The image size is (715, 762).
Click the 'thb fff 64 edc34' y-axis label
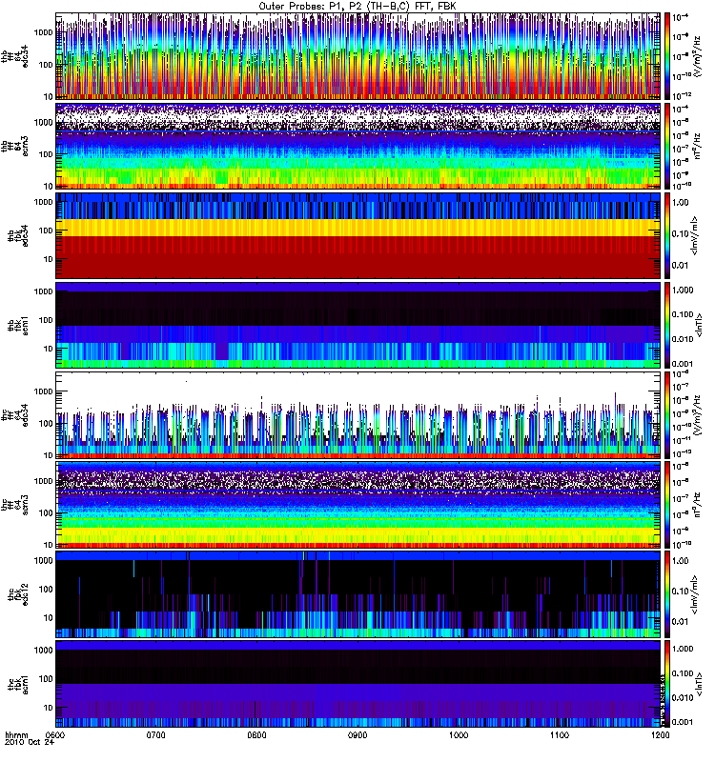14,56
